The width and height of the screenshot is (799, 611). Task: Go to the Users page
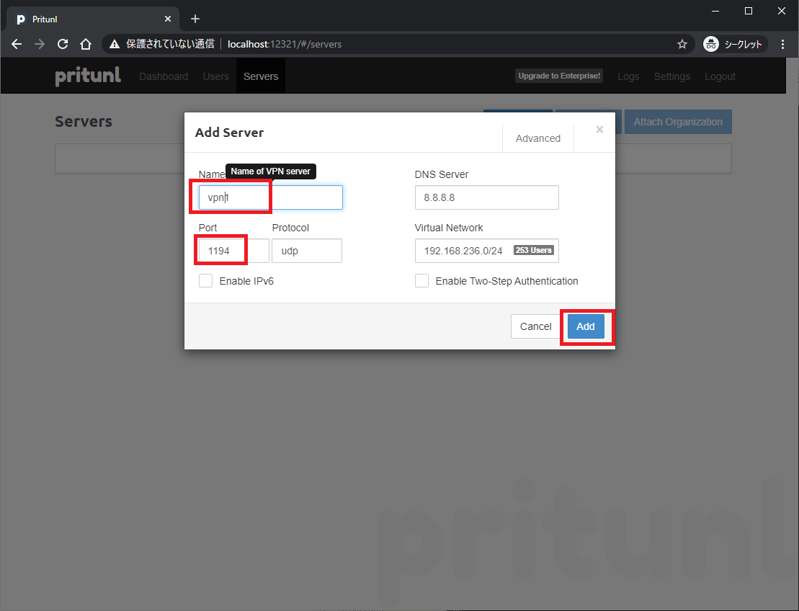pos(216,76)
